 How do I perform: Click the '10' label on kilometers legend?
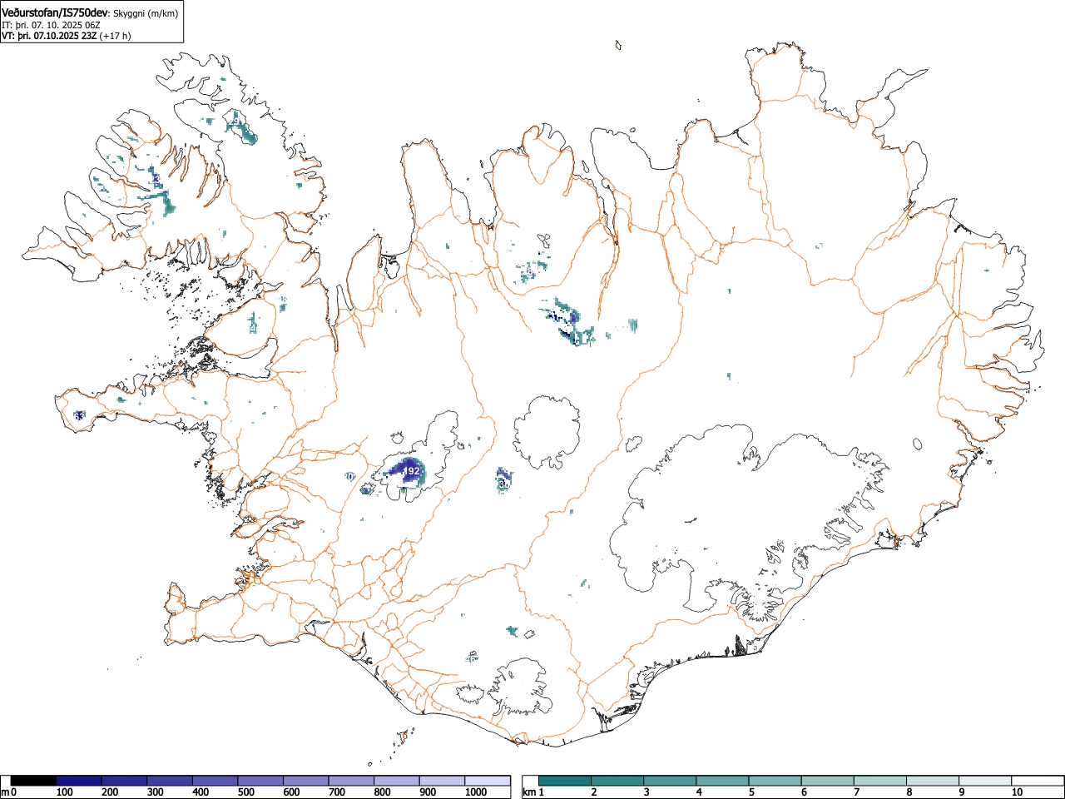click(x=1017, y=793)
